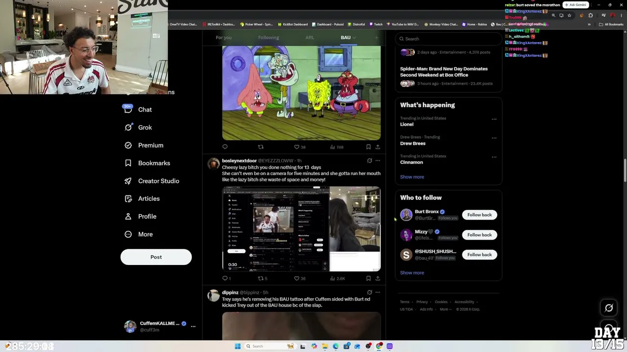Open the All Bookmarks folder

click(611, 24)
